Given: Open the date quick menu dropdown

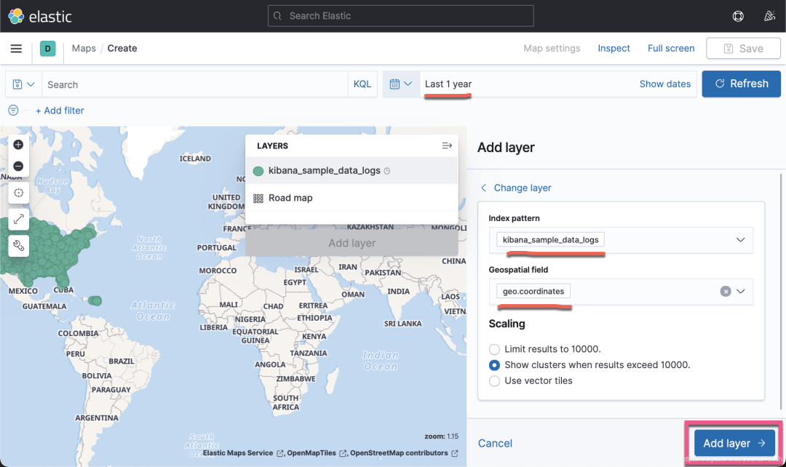Looking at the screenshot, I should coord(401,84).
